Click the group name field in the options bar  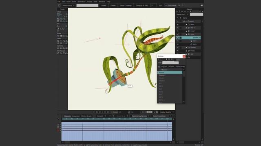point(87,5)
